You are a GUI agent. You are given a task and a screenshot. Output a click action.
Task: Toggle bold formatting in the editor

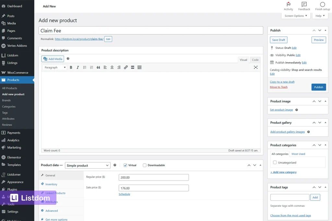(71, 67)
